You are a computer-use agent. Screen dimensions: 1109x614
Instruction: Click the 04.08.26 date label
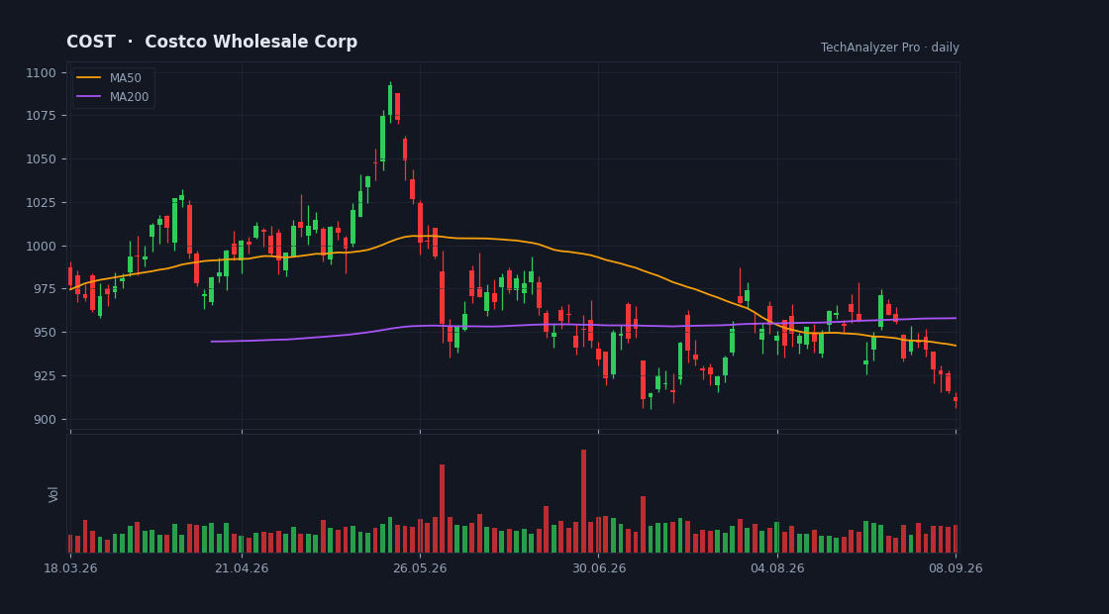[777, 568]
